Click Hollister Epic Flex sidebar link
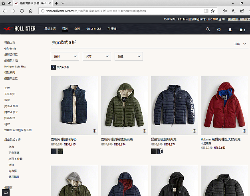Image resolution: width=250 pixels, height=196 pixels. (15, 67)
